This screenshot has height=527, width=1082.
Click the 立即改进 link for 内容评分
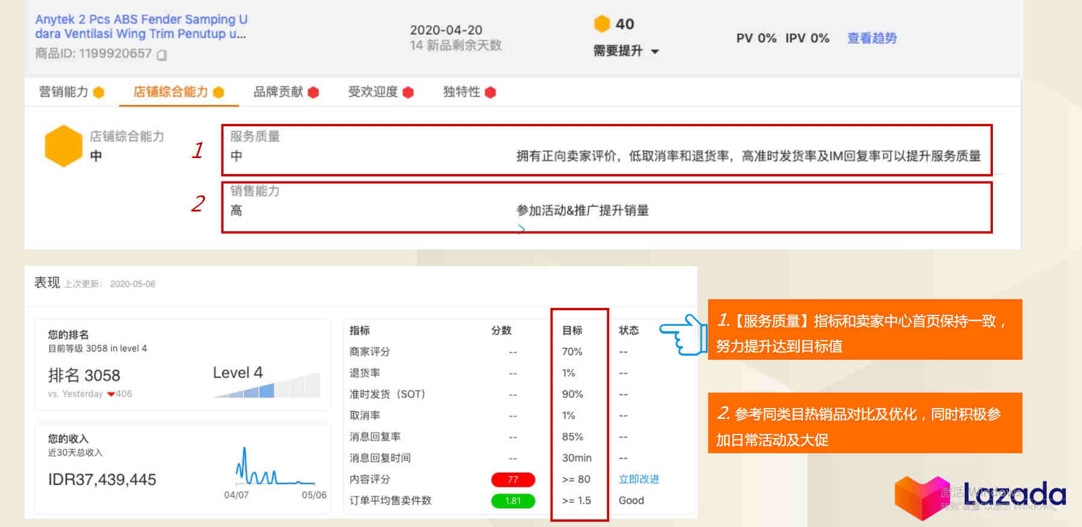pyautogui.click(x=638, y=479)
